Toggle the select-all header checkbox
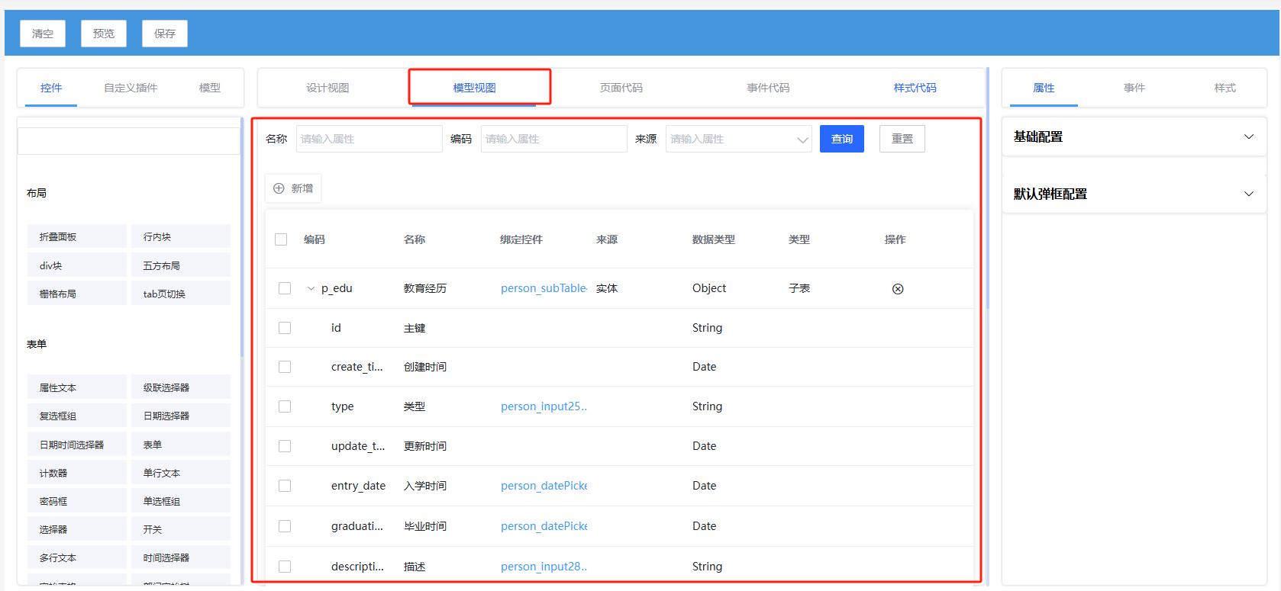 281,239
